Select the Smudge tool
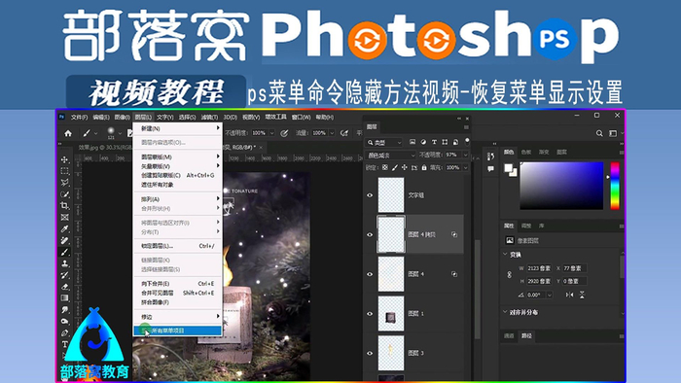681x383 pixels. click(x=65, y=310)
